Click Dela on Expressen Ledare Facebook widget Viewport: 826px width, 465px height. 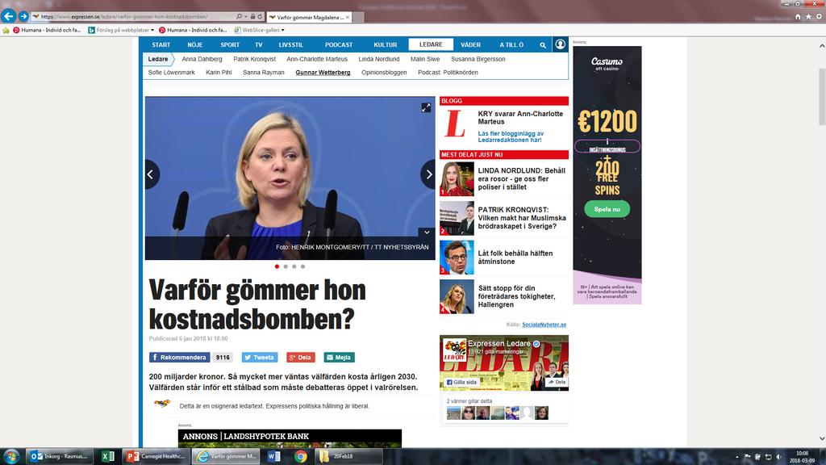click(x=557, y=382)
